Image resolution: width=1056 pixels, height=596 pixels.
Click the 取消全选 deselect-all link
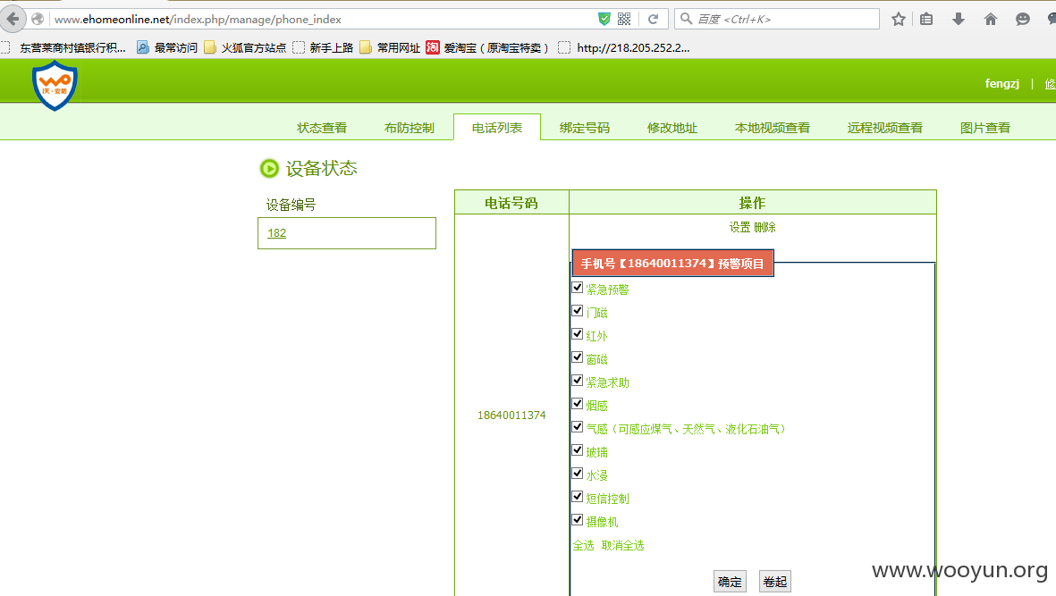point(622,545)
